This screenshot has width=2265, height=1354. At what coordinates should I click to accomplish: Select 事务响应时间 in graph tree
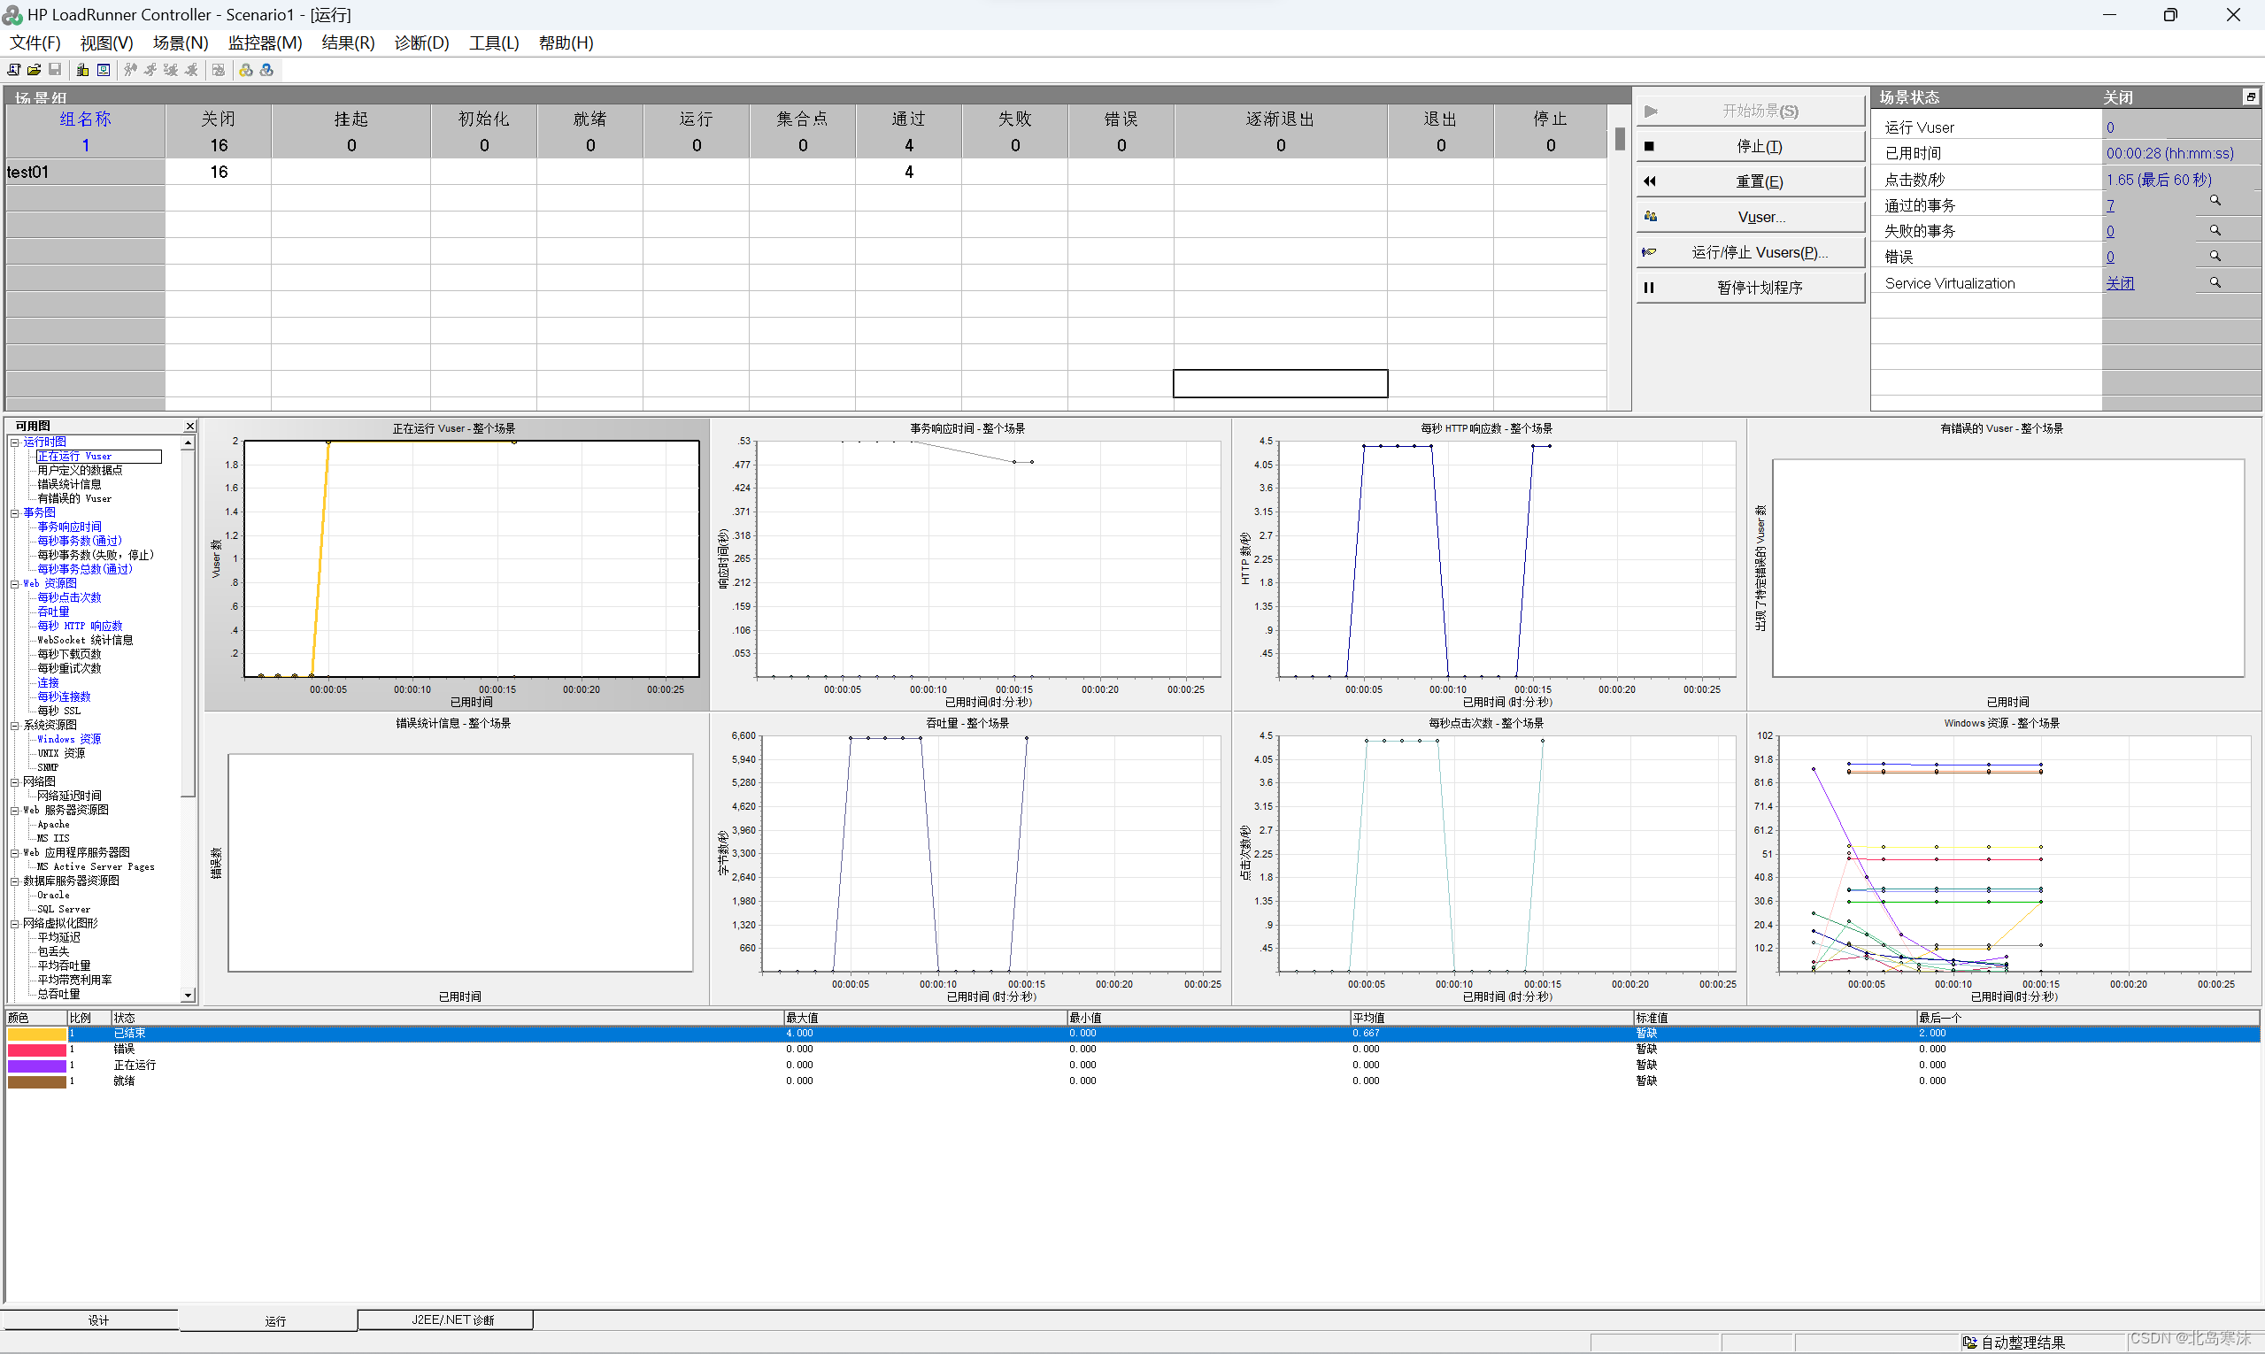coord(69,527)
